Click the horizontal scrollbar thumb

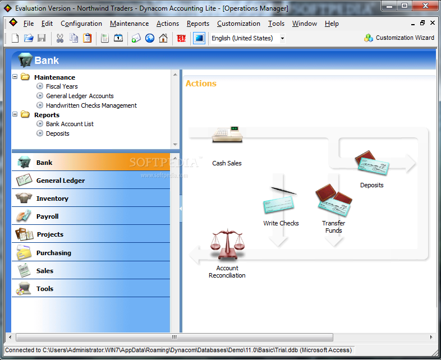pos(174,337)
